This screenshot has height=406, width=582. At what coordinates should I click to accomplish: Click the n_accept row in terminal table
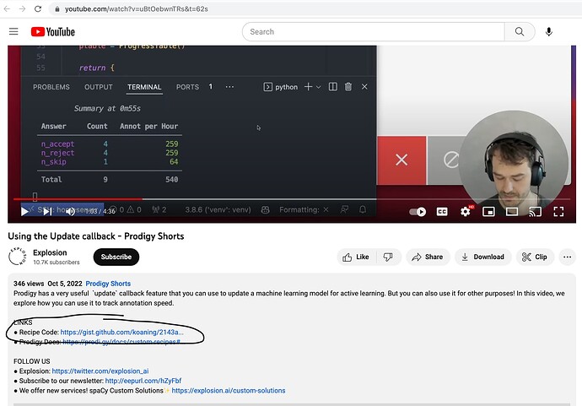110,143
